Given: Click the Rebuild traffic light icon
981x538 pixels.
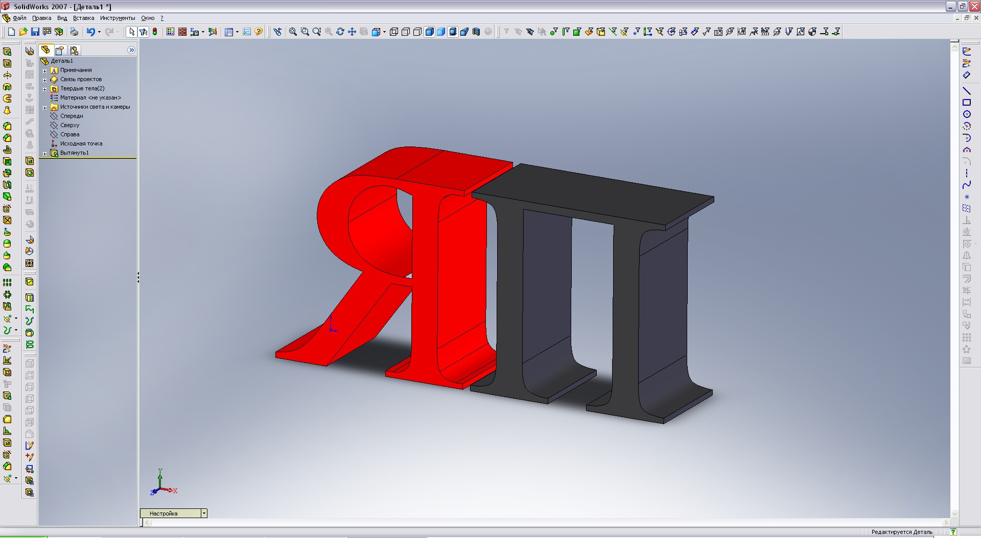Looking at the screenshot, I should pyautogui.click(x=155, y=32).
